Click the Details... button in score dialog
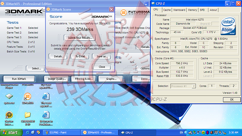The image size is (242, 136). pos(59,57)
